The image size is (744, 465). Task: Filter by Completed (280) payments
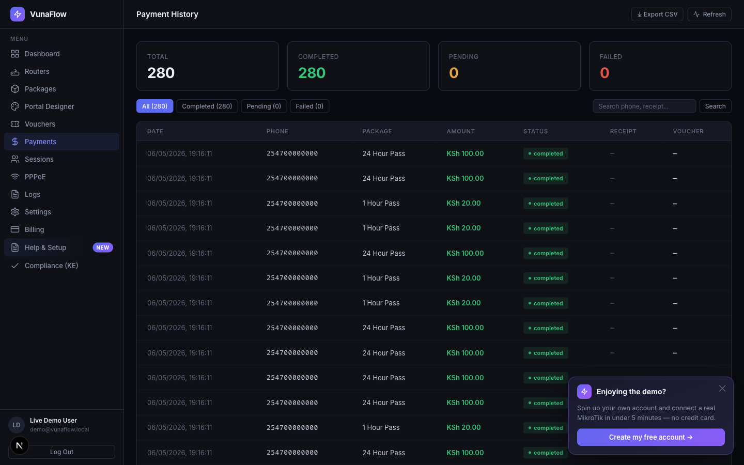(207, 106)
